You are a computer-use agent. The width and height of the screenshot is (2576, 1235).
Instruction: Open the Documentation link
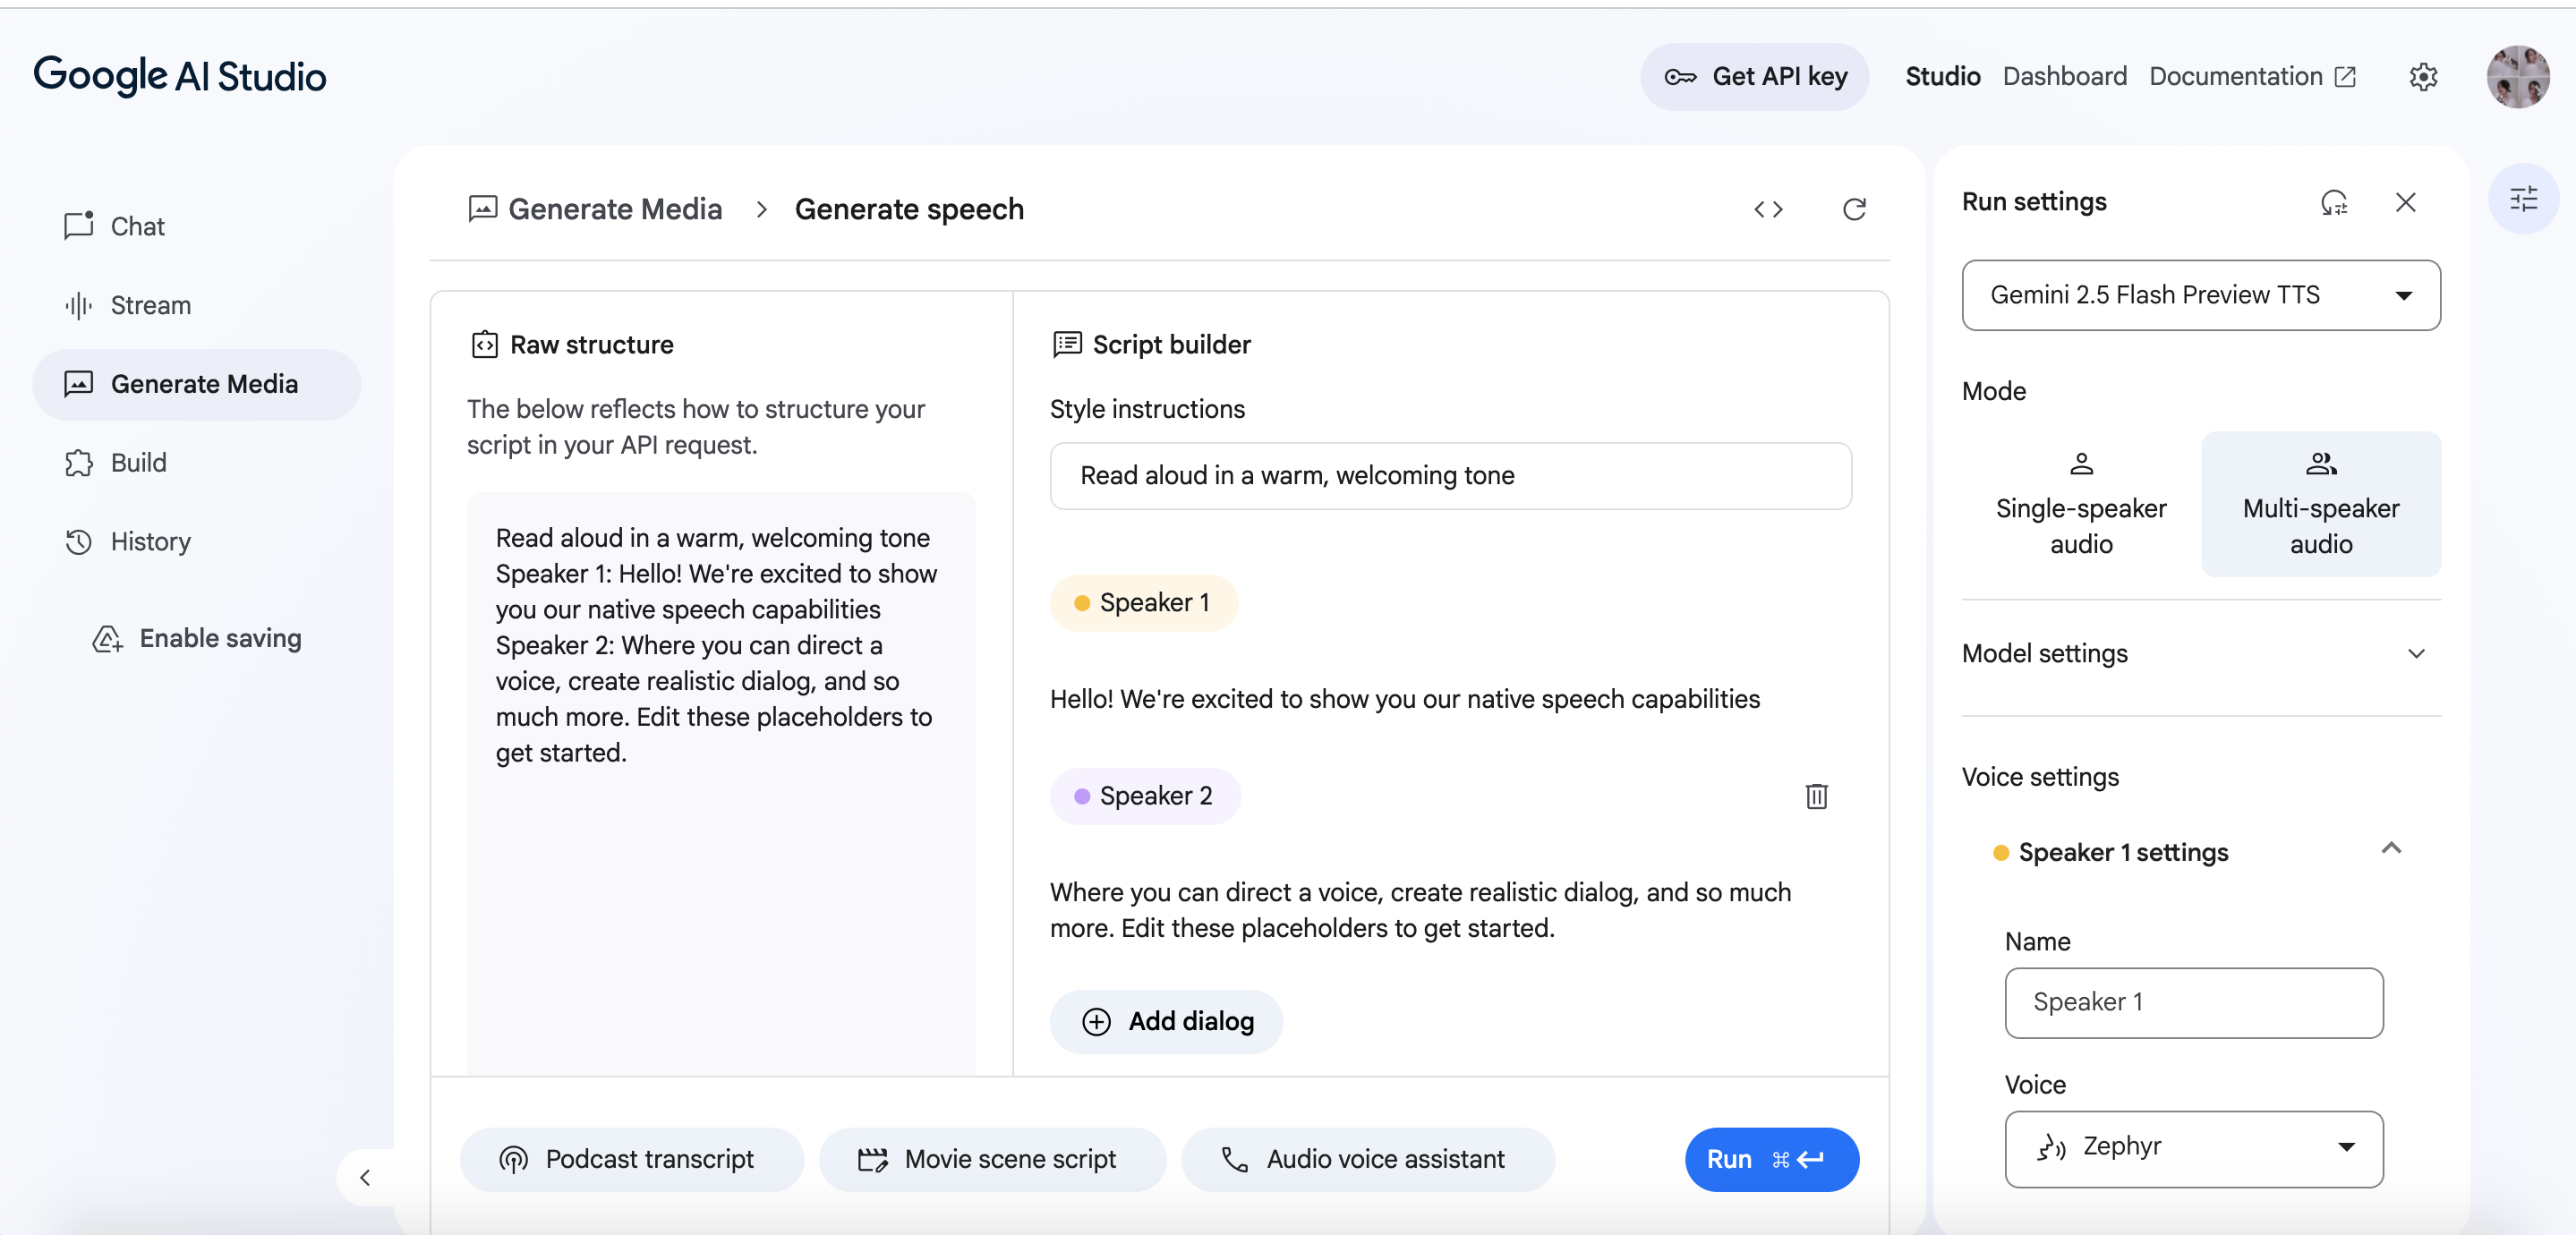click(2252, 77)
